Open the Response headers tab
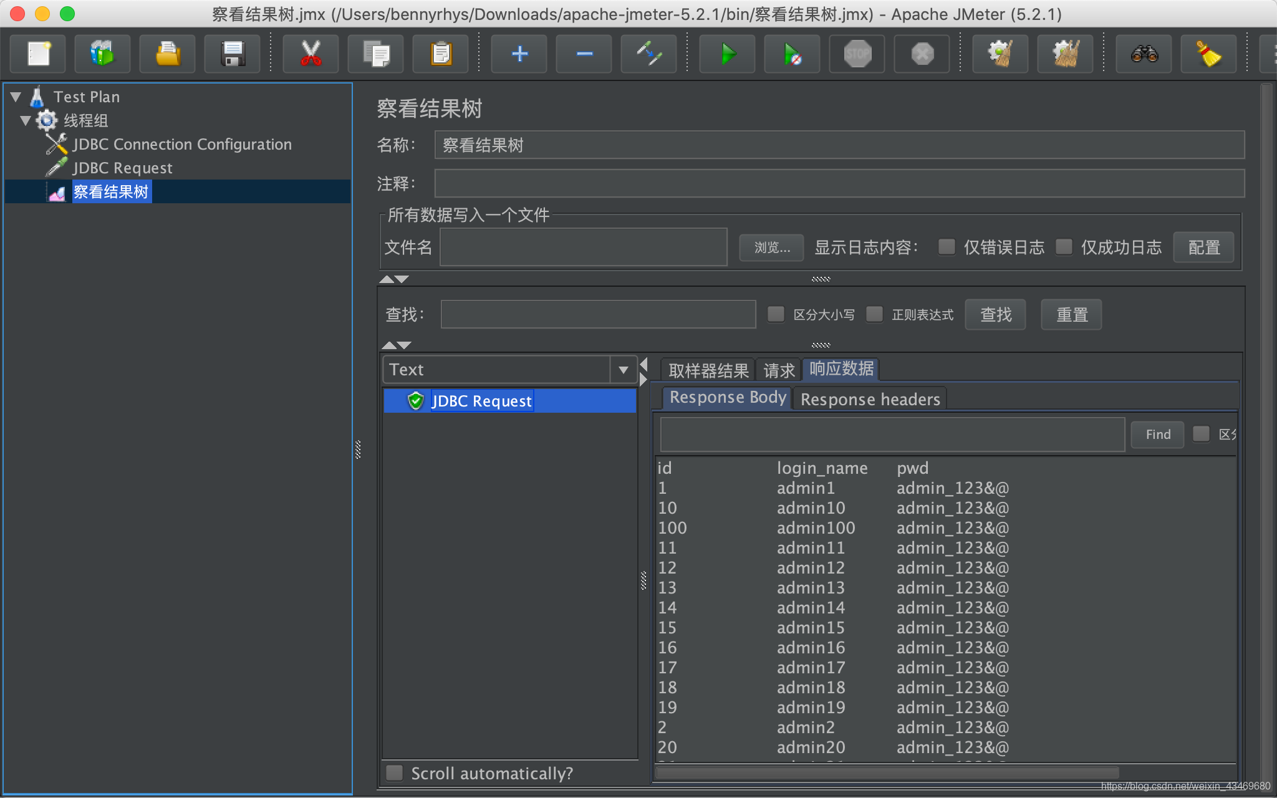This screenshot has height=798, width=1277. click(x=870, y=399)
